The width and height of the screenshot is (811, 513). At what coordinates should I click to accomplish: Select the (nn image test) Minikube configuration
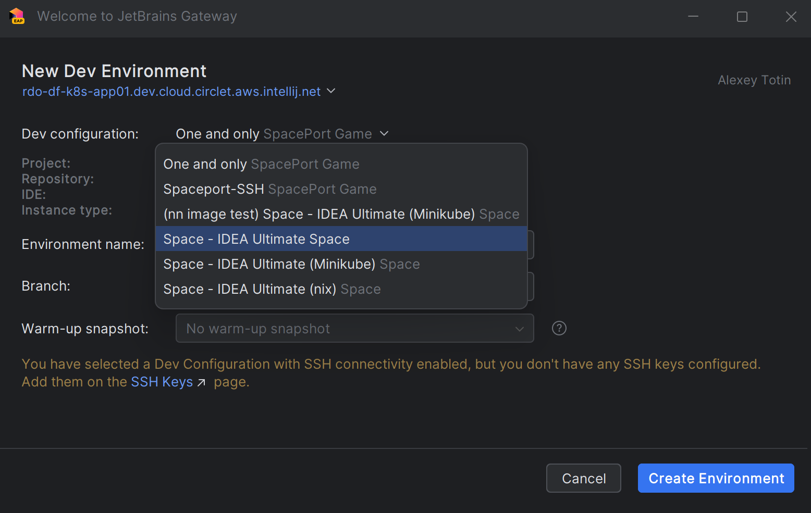[x=341, y=214]
